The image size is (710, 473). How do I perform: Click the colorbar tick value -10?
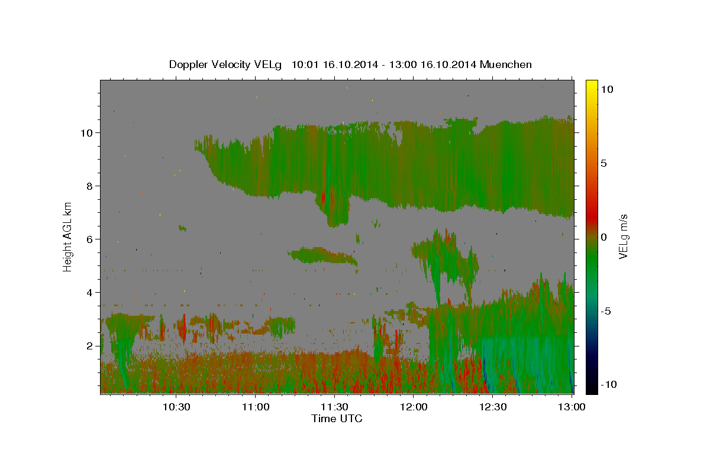tap(609, 384)
